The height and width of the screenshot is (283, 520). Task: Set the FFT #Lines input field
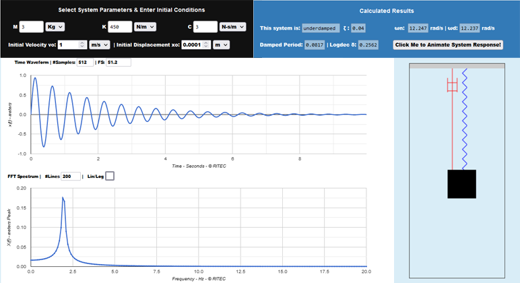70,176
